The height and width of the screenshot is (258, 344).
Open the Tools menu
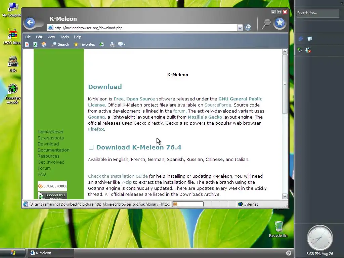pyautogui.click(x=64, y=37)
